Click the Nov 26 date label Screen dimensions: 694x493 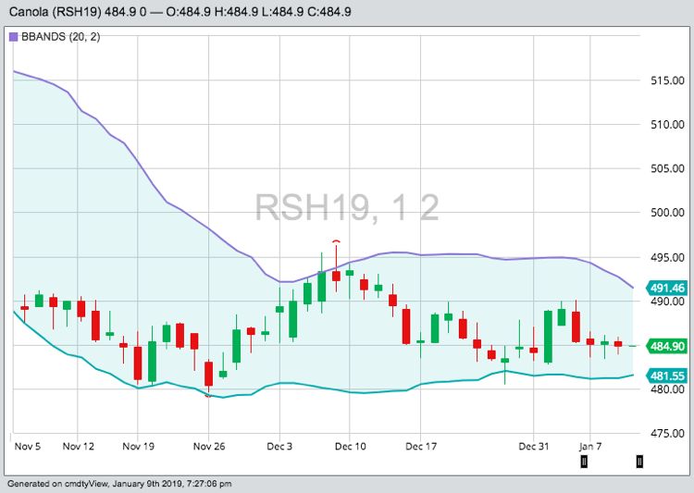tap(209, 446)
